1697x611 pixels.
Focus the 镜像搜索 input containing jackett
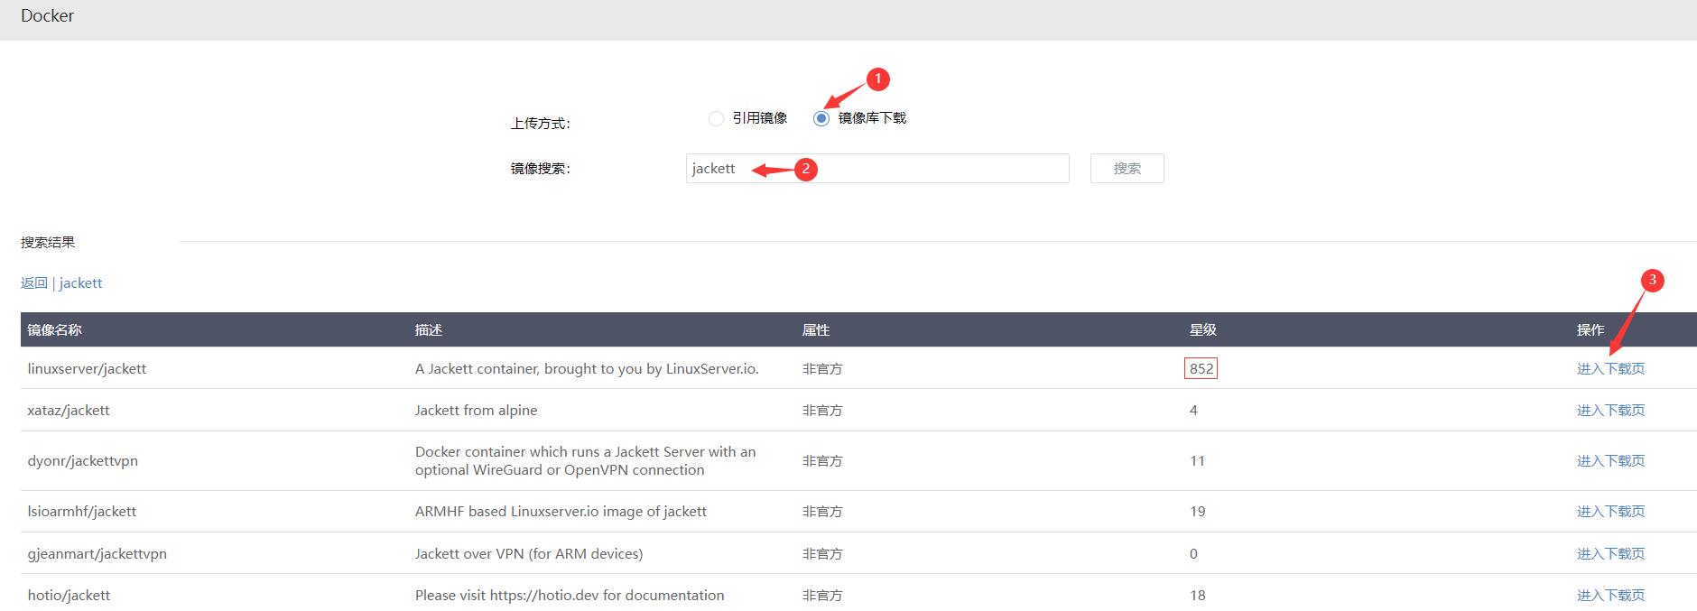pos(877,169)
